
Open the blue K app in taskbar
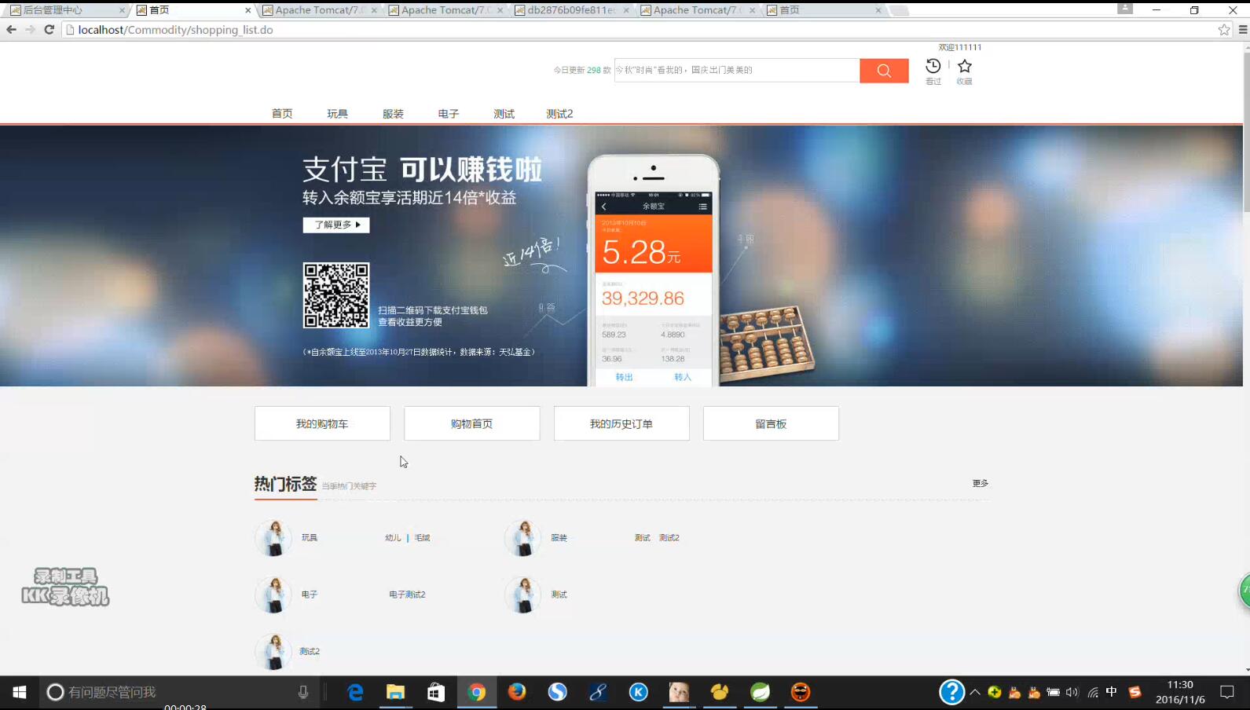639,692
